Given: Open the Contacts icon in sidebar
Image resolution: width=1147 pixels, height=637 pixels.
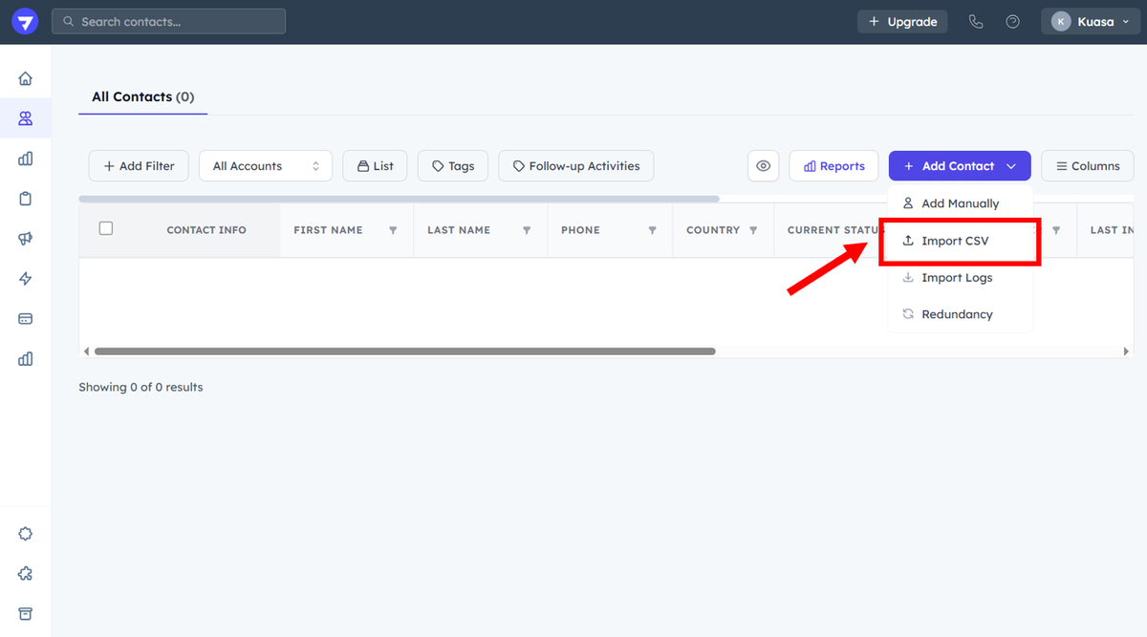Looking at the screenshot, I should (x=26, y=118).
